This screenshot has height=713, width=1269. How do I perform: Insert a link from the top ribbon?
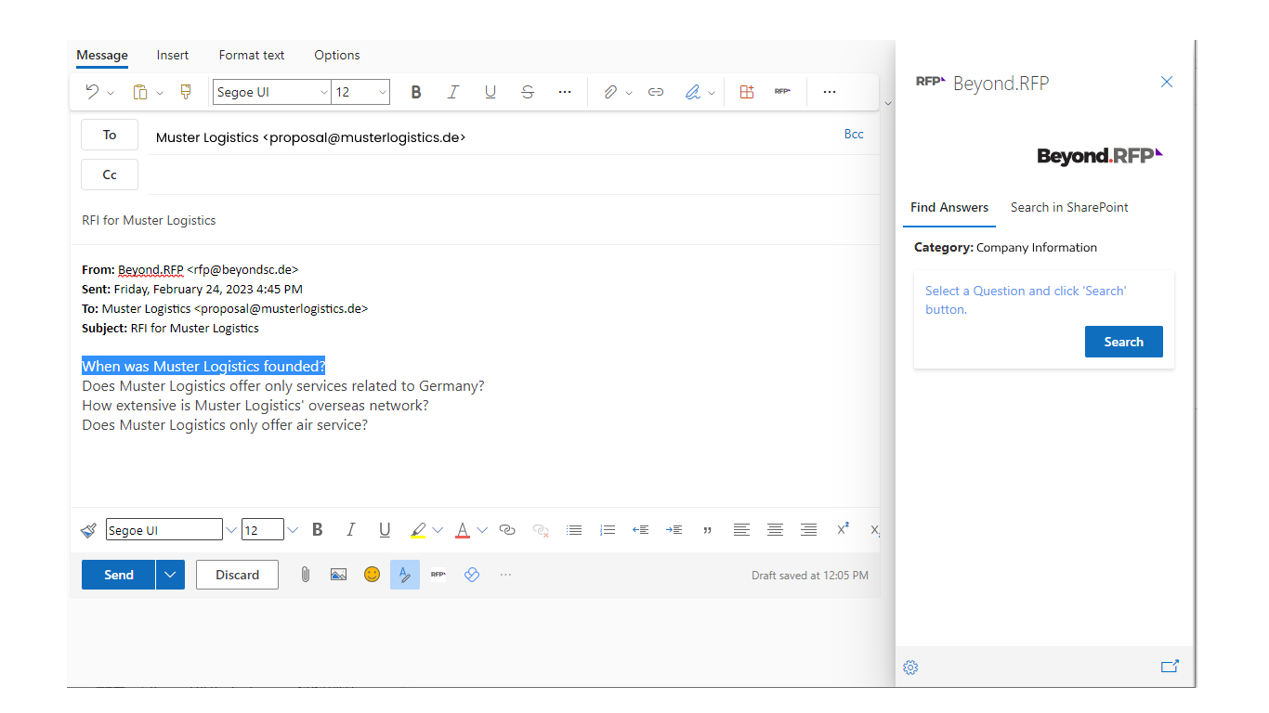(656, 92)
